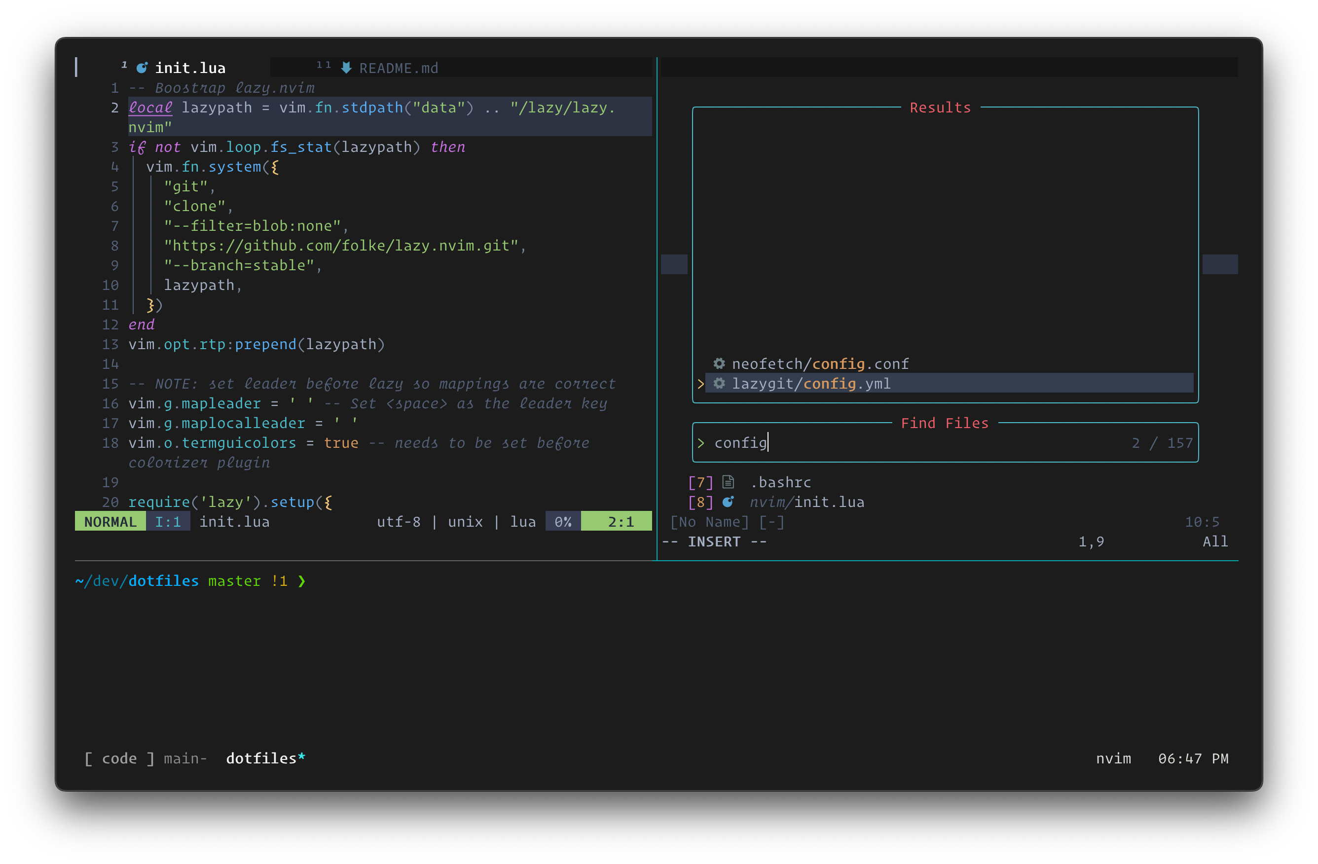1318x864 pixels.
Task: Click the ~/dev/dotfiles path in prompt
Action: pos(137,580)
